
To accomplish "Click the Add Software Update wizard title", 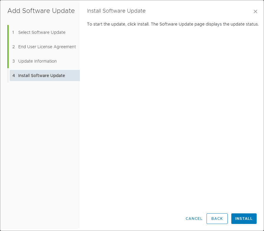I will point(41,11).
